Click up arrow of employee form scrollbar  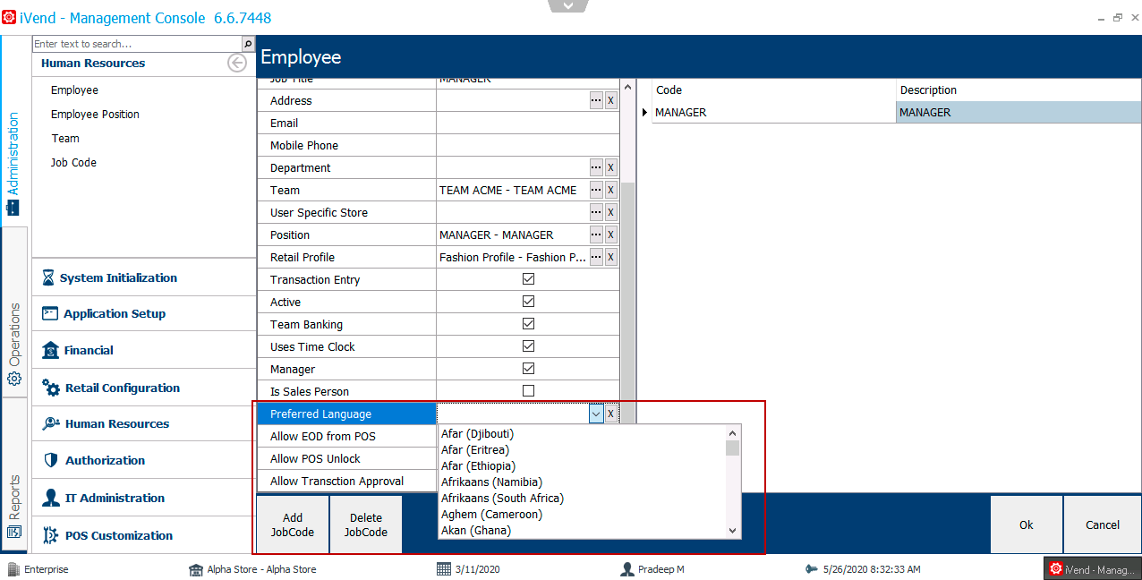point(627,87)
